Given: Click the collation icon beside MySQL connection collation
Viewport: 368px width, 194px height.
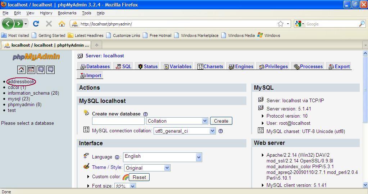Looking at the screenshot, I should pos(86,129).
